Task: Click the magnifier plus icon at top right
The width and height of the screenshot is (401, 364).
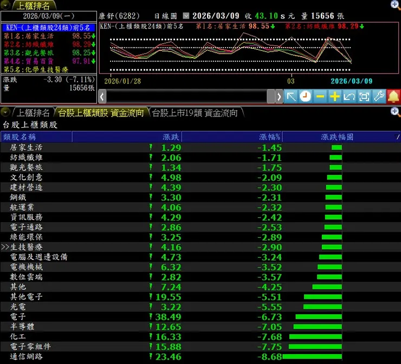Action: click(396, 4)
